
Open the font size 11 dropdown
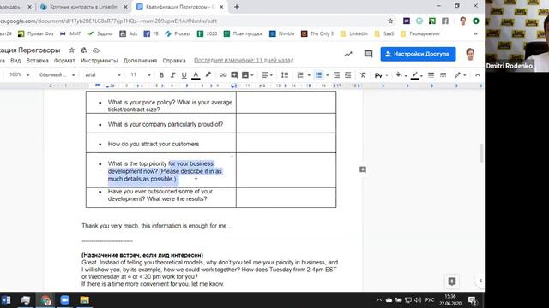[141, 74]
